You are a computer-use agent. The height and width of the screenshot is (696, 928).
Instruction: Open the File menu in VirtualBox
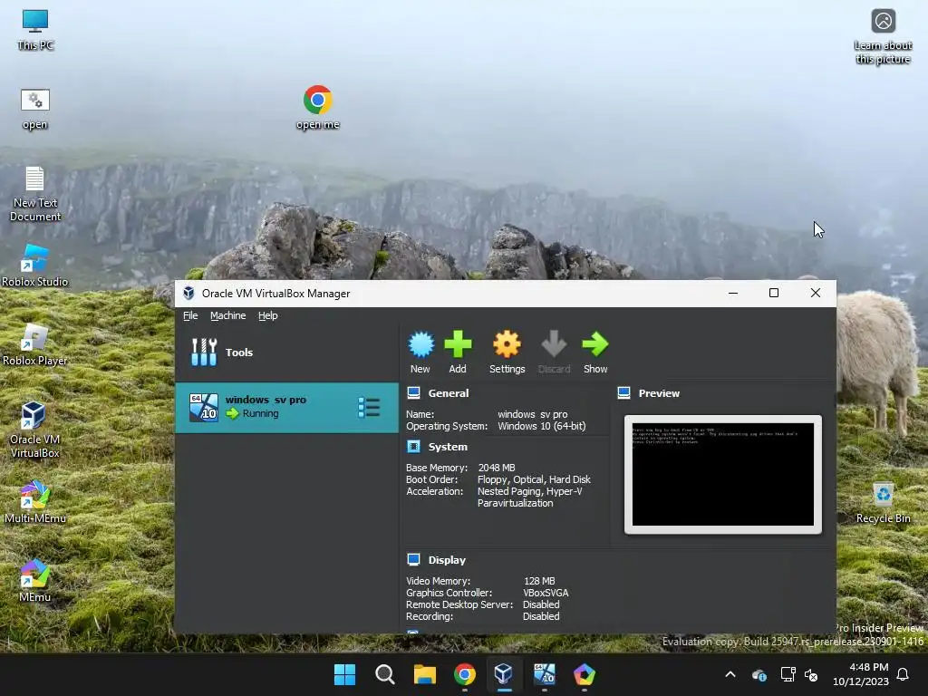(x=190, y=315)
